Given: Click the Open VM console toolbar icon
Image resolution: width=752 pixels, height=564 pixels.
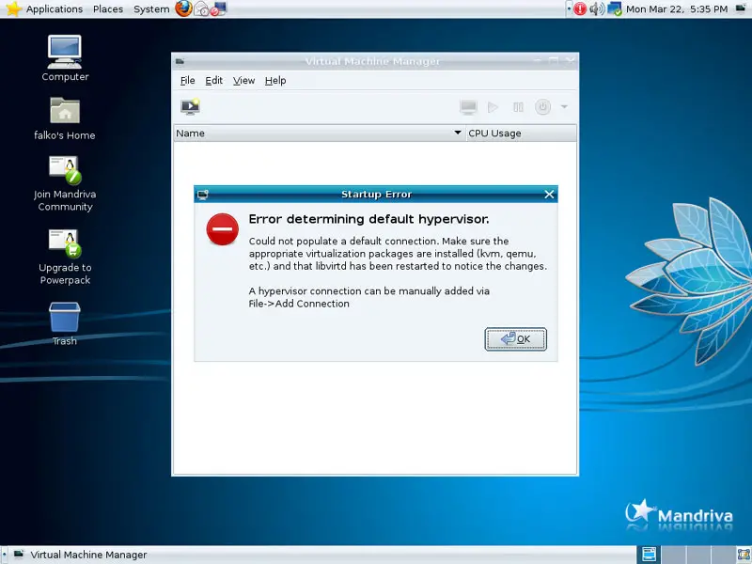Looking at the screenshot, I should [468, 107].
